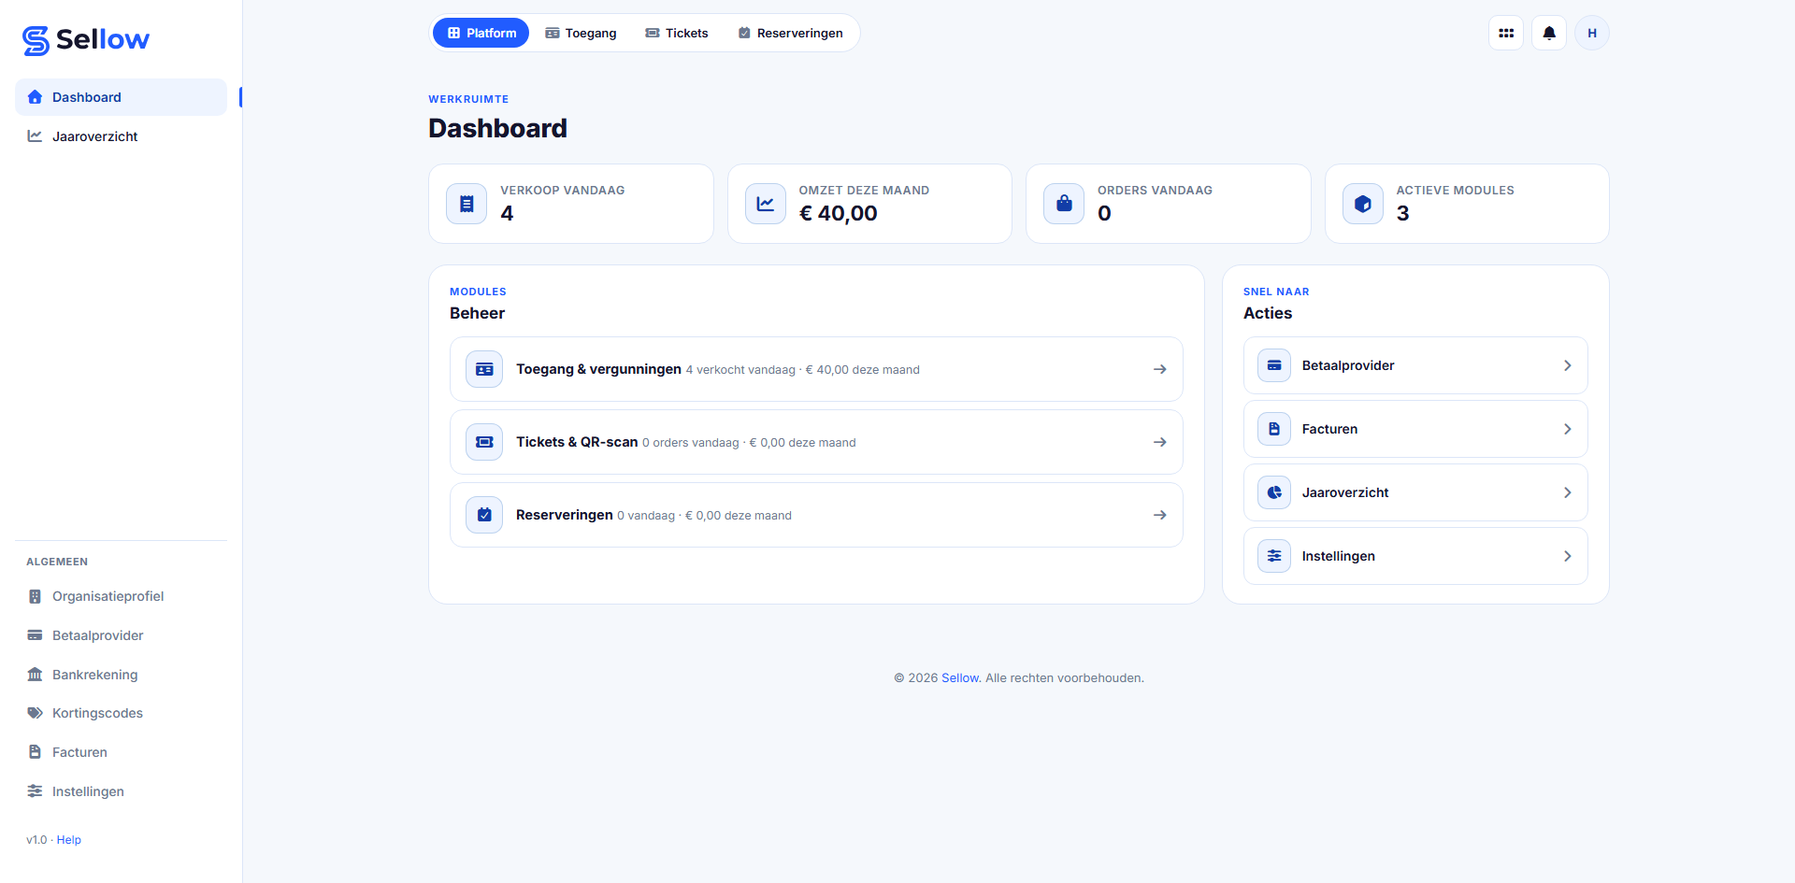
Task: Go to sidebar Facturen
Action: [x=121, y=752]
